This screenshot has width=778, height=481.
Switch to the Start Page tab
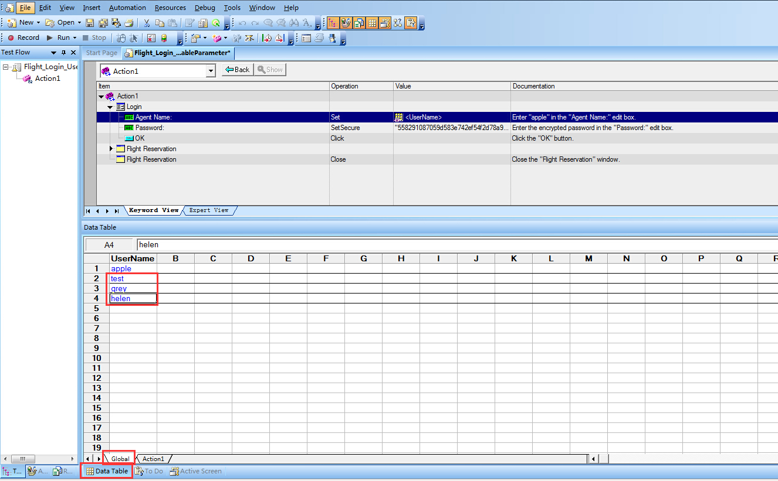click(x=102, y=53)
